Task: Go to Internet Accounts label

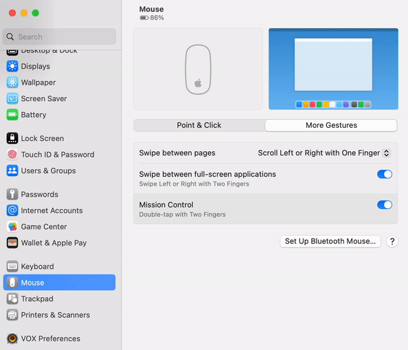Action: click(52, 210)
